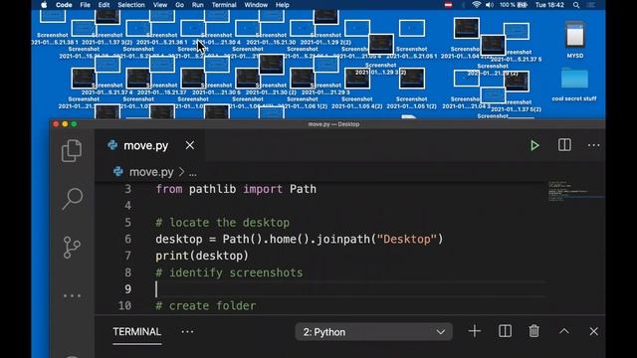Open the Edit menu
This screenshot has height=358, width=637.
point(104,5)
